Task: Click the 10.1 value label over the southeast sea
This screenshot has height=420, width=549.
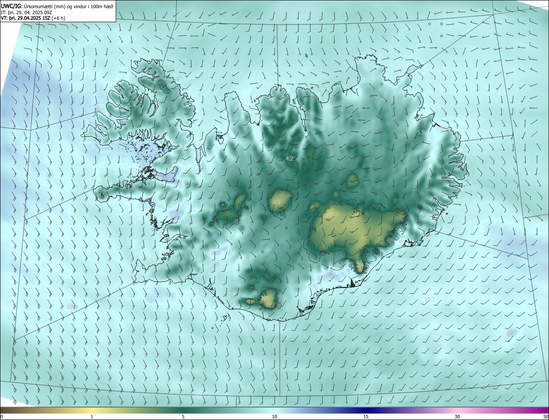Action: [429, 299]
